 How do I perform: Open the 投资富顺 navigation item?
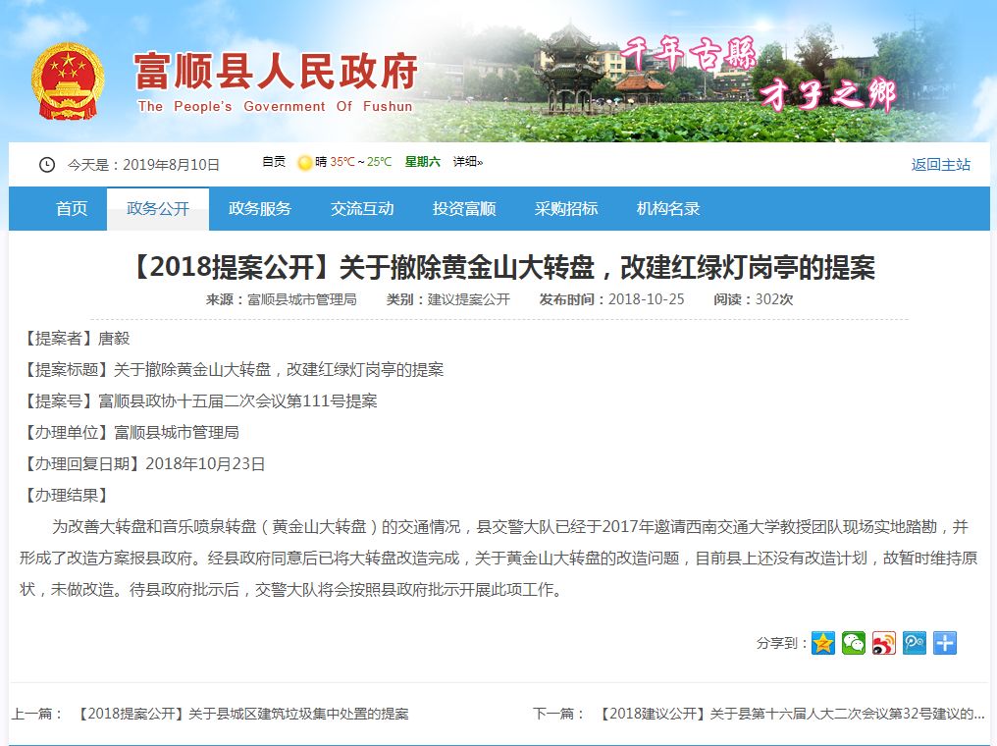pos(464,209)
